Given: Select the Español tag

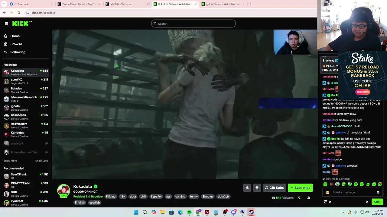Looking at the screenshot, I should [156, 197].
